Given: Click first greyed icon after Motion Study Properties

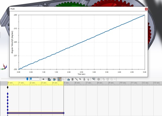Looking at the screenshot, I should (x=104, y=79).
